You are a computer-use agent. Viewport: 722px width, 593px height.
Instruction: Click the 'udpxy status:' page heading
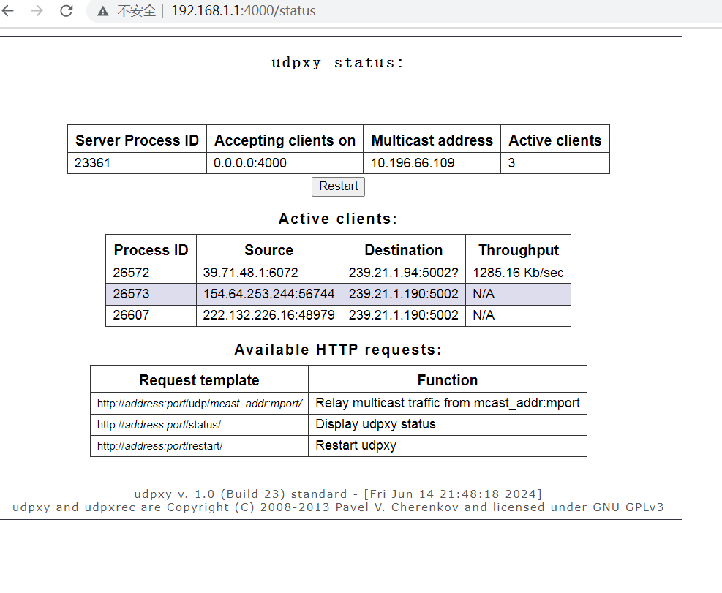[x=337, y=63]
